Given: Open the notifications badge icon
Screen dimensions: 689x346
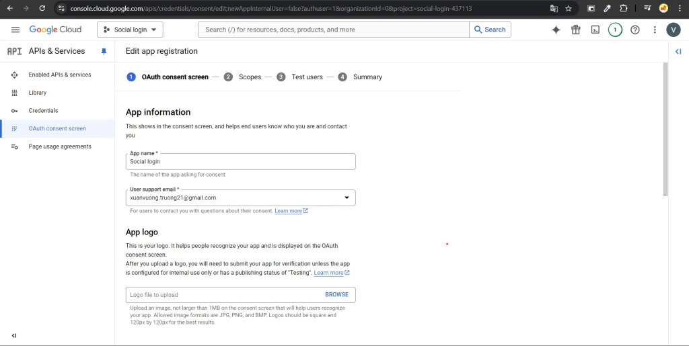Looking at the screenshot, I should tap(614, 30).
